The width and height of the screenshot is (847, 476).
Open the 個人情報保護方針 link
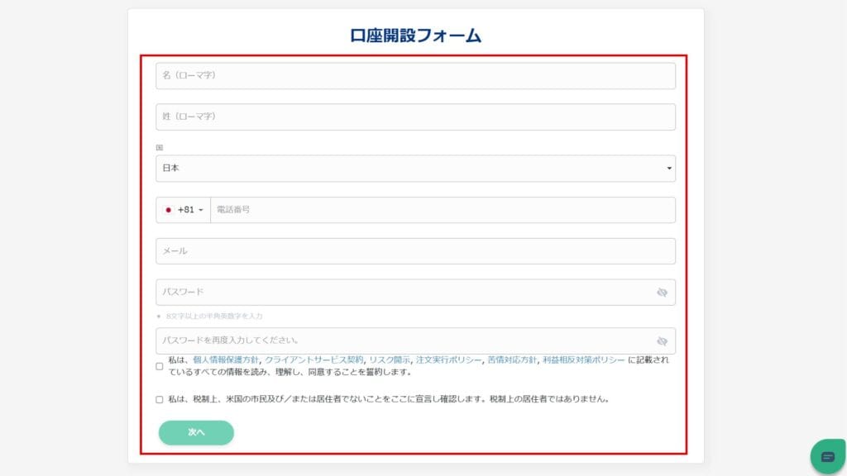(x=226, y=360)
